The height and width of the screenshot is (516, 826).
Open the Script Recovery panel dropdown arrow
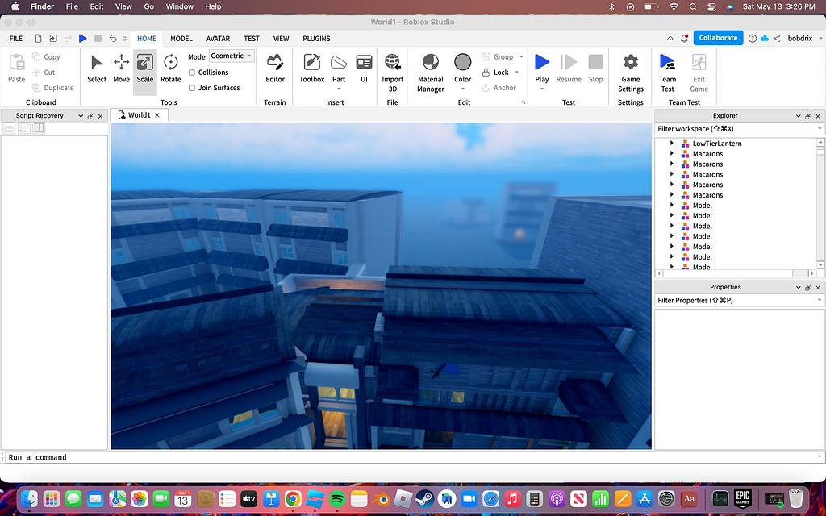click(81, 116)
